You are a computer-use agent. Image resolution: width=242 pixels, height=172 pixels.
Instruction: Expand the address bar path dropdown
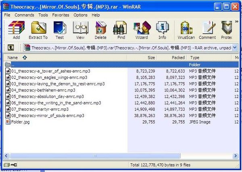(x=235, y=47)
